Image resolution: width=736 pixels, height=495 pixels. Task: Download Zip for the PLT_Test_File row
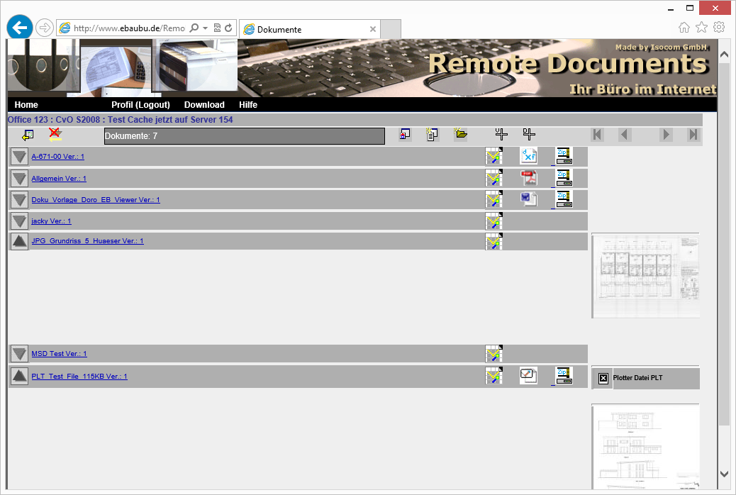point(564,376)
